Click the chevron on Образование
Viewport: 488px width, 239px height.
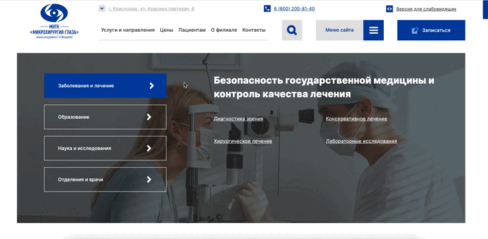click(x=149, y=117)
